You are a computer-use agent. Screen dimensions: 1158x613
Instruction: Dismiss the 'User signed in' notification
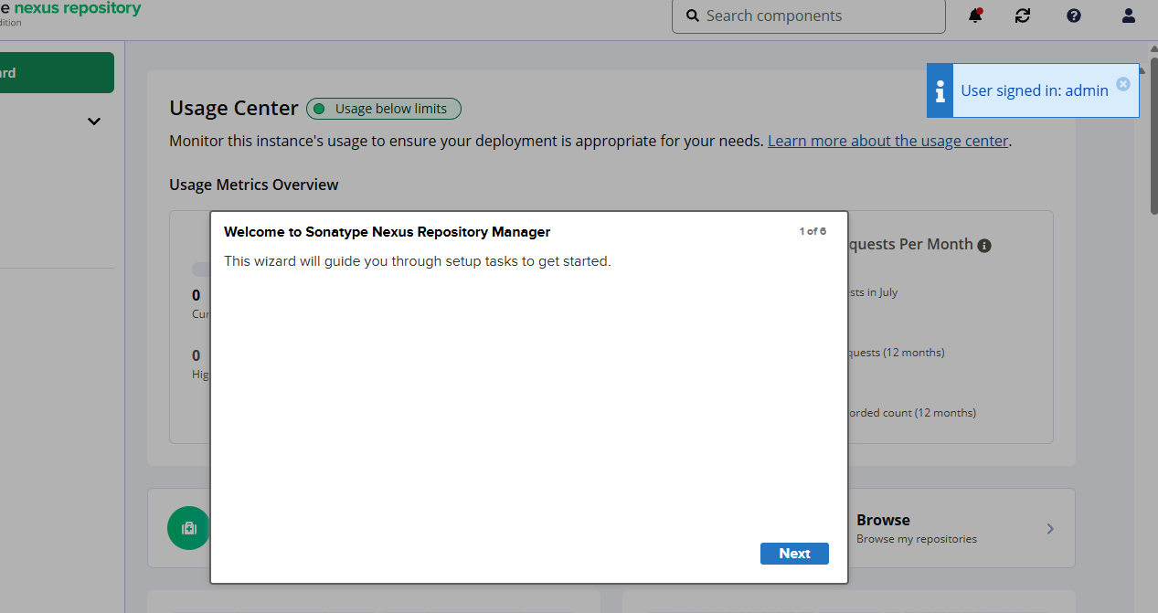[x=1123, y=84]
